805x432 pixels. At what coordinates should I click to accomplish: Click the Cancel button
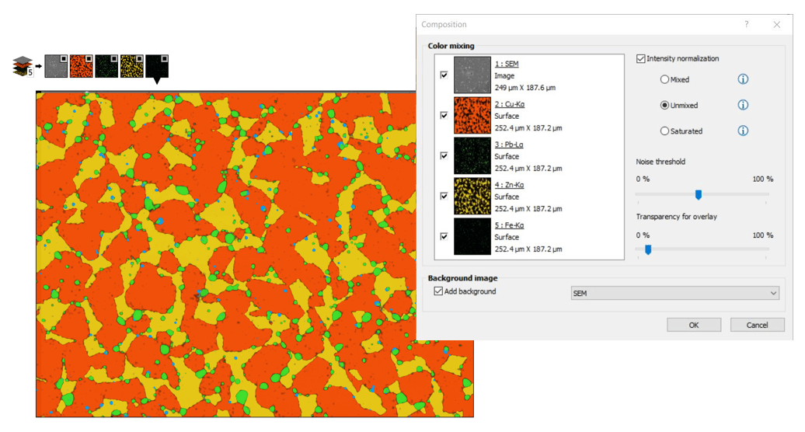pos(758,325)
